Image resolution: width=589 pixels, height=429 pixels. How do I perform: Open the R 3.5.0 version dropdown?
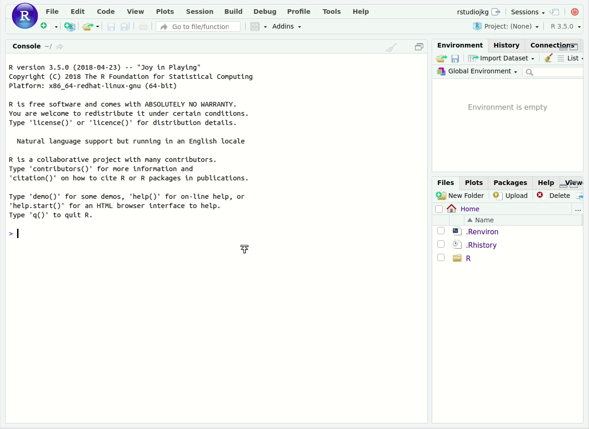565,26
